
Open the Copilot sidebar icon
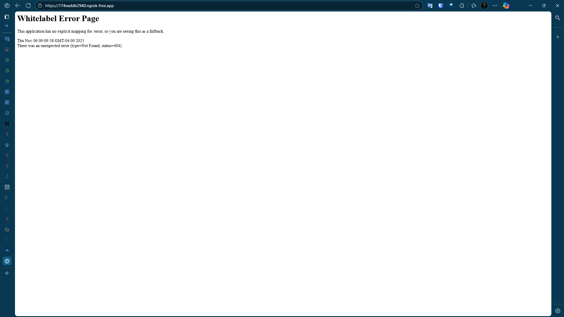506,6
